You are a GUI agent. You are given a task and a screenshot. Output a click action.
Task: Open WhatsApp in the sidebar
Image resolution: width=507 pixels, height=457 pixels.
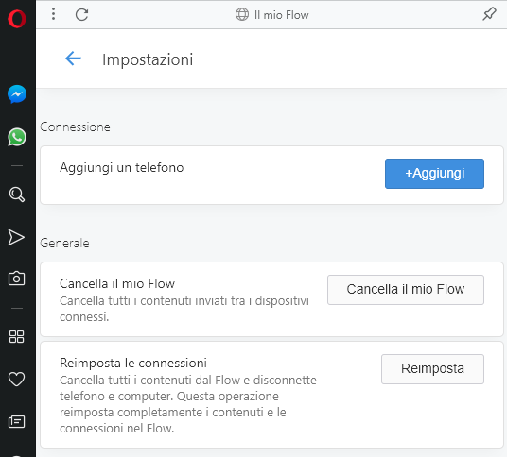tap(17, 137)
